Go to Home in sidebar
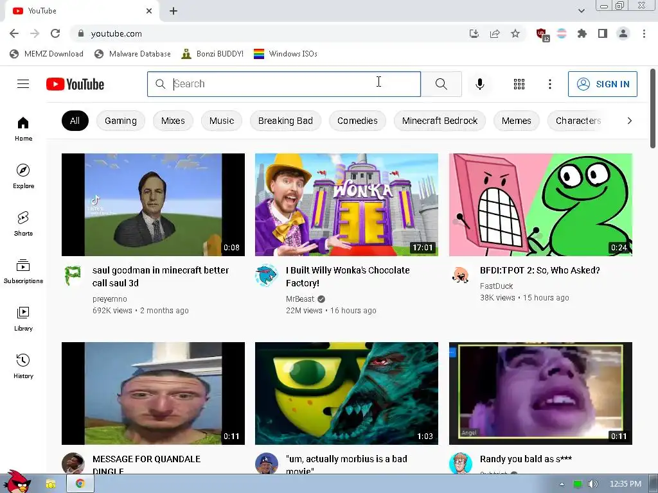658x493 pixels. 23,128
